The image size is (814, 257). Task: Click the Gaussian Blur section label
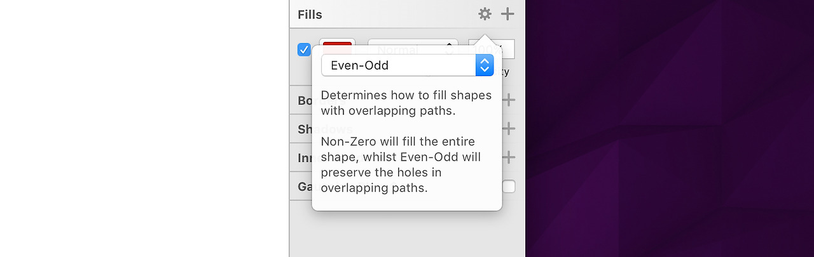click(x=305, y=187)
